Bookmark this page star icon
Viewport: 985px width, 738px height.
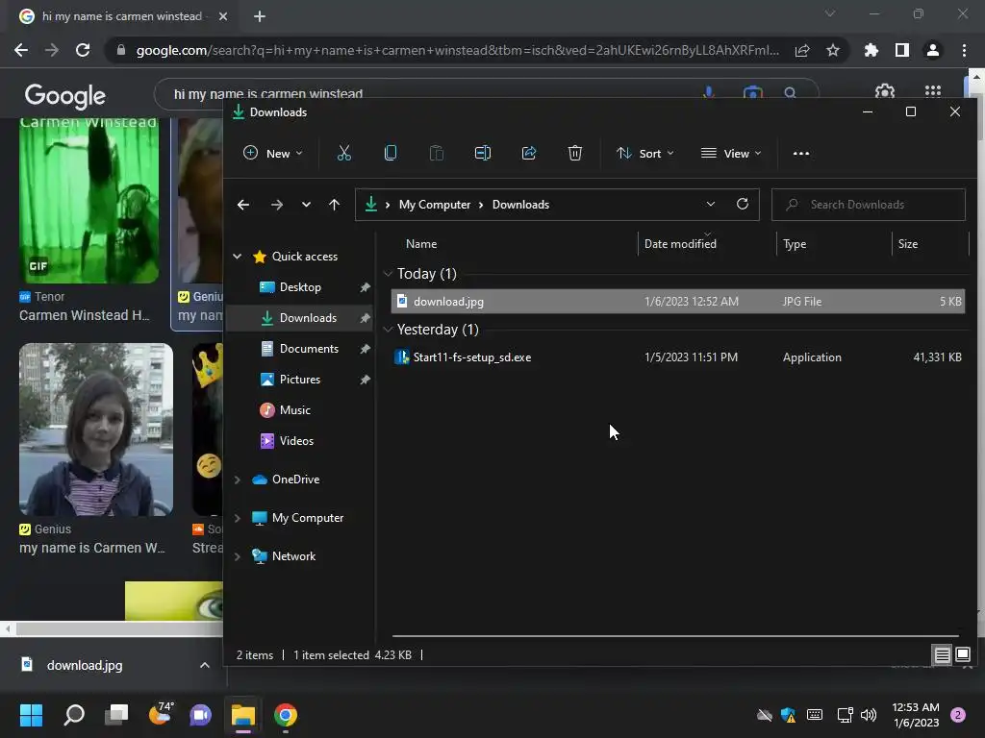tap(832, 50)
